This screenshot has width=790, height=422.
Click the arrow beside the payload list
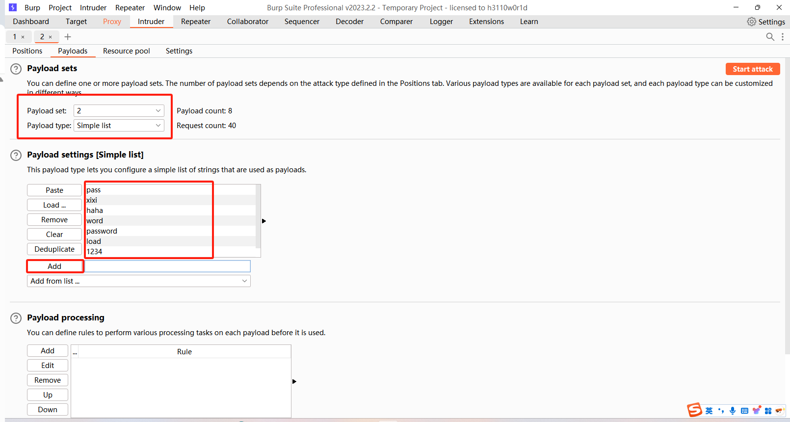[264, 221]
